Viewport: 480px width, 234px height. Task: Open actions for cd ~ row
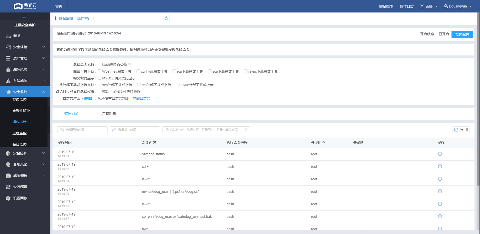[x=440, y=166]
